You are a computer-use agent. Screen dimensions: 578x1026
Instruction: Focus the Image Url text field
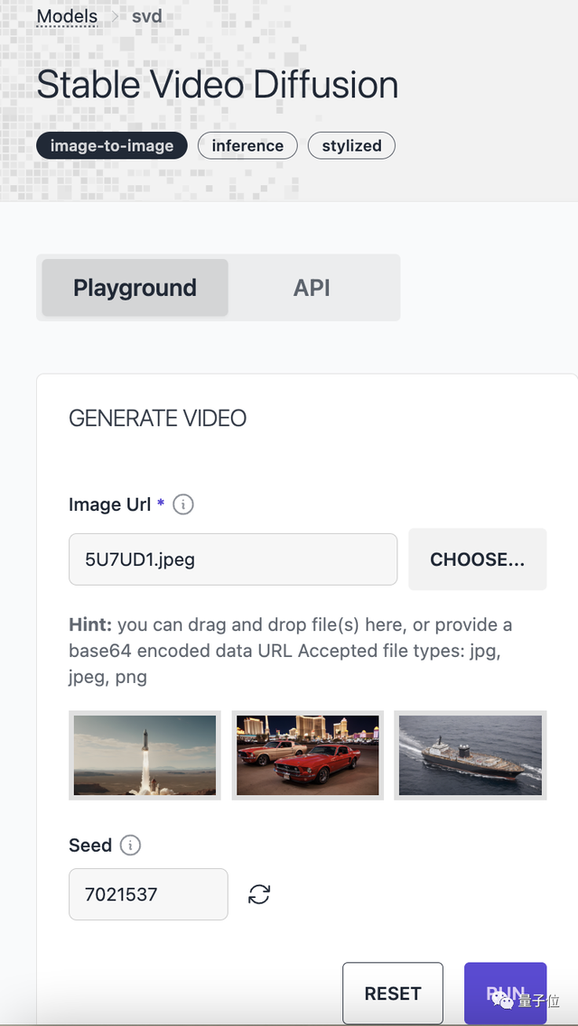point(233,559)
